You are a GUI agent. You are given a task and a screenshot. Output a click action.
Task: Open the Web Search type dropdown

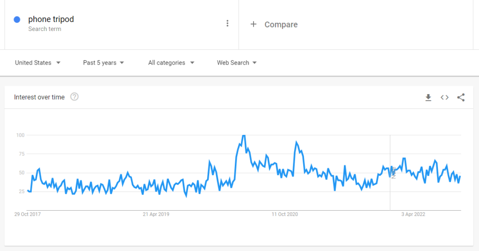click(237, 63)
